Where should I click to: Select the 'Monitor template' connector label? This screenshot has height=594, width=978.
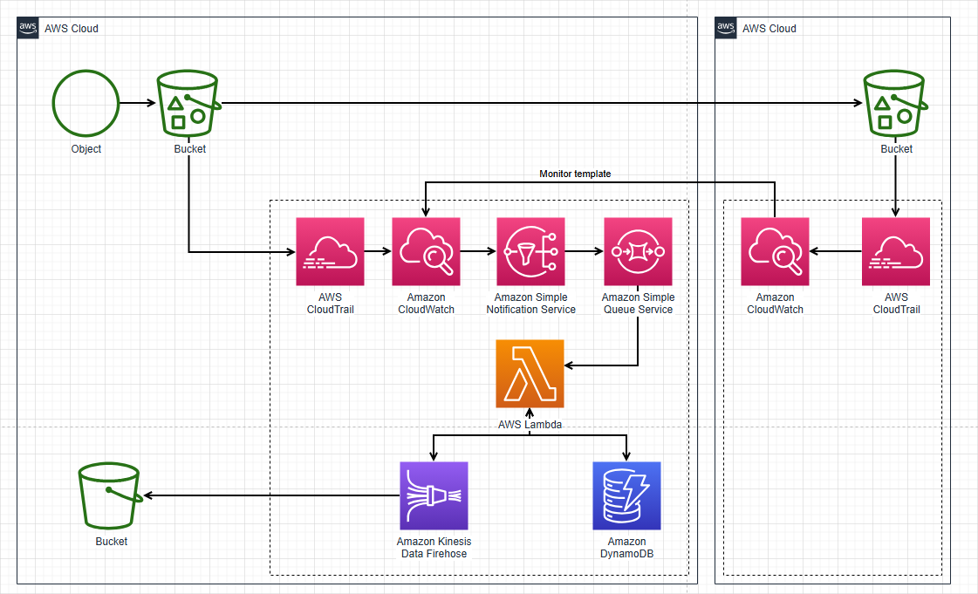(x=575, y=174)
